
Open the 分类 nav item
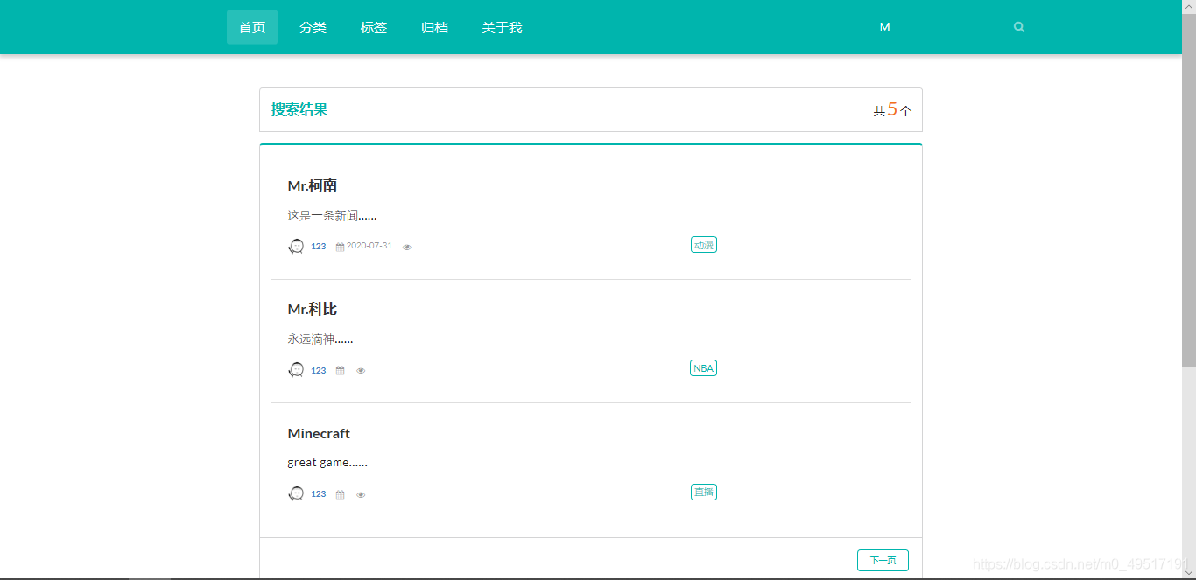[x=313, y=27]
